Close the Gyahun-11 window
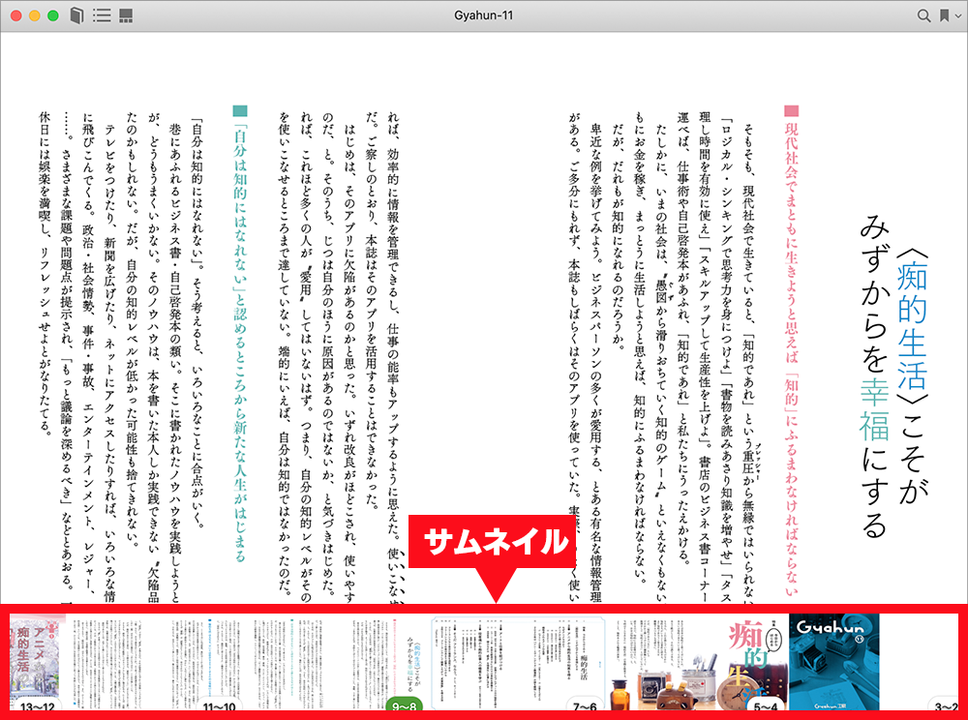The width and height of the screenshot is (968, 720). [x=16, y=15]
